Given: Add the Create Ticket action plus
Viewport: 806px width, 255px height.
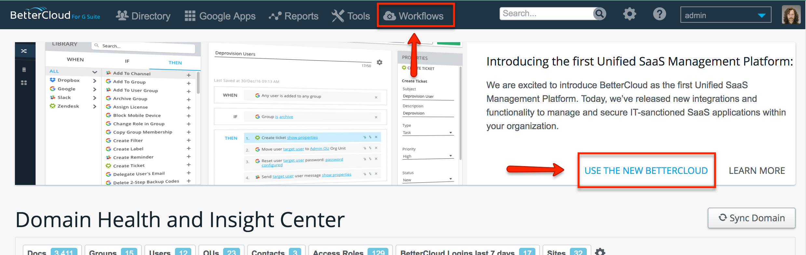Looking at the screenshot, I should 189,165.
